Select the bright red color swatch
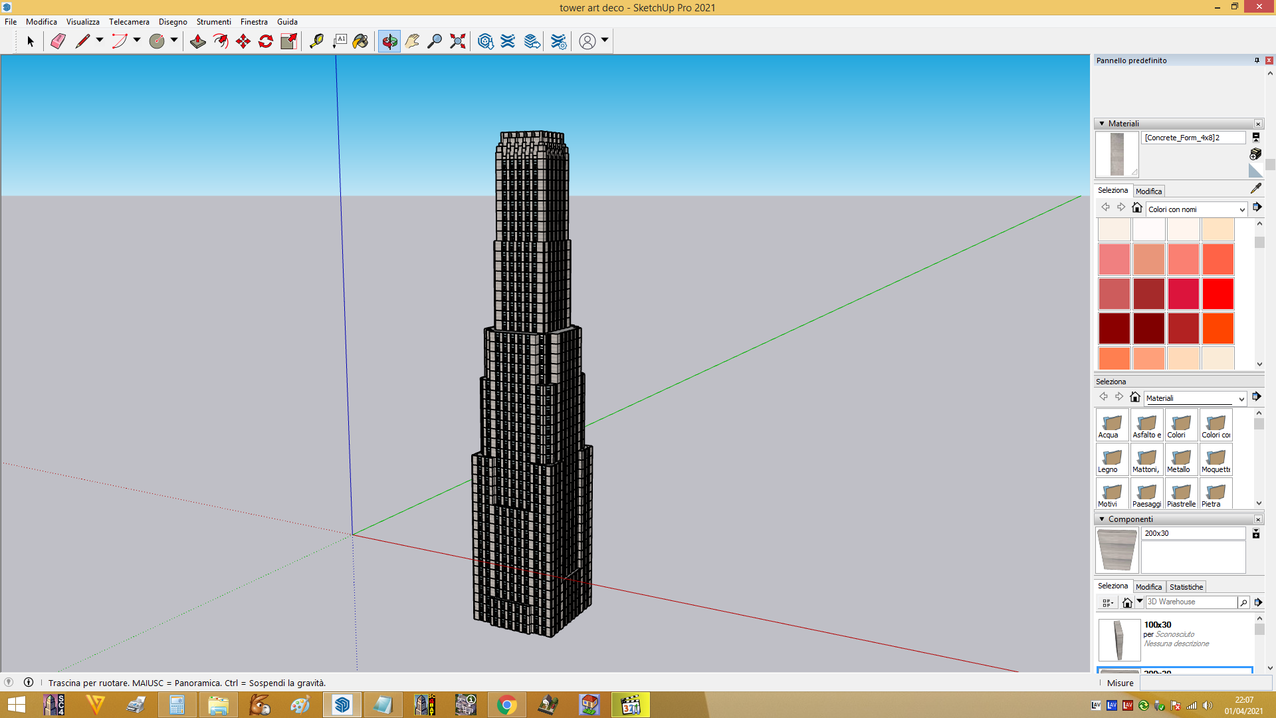Screen dimensions: 1276x718 click(1218, 294)
